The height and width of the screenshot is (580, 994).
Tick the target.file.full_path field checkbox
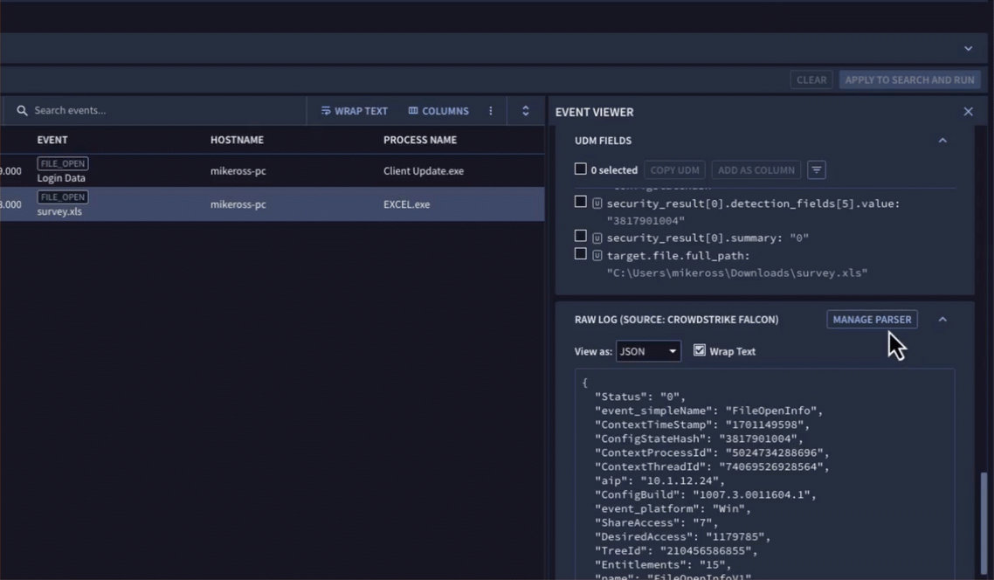click(x=581, y=254)
